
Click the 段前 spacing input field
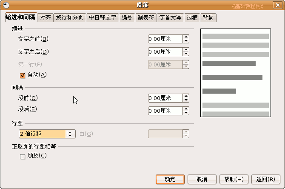(x=165, y=98)
